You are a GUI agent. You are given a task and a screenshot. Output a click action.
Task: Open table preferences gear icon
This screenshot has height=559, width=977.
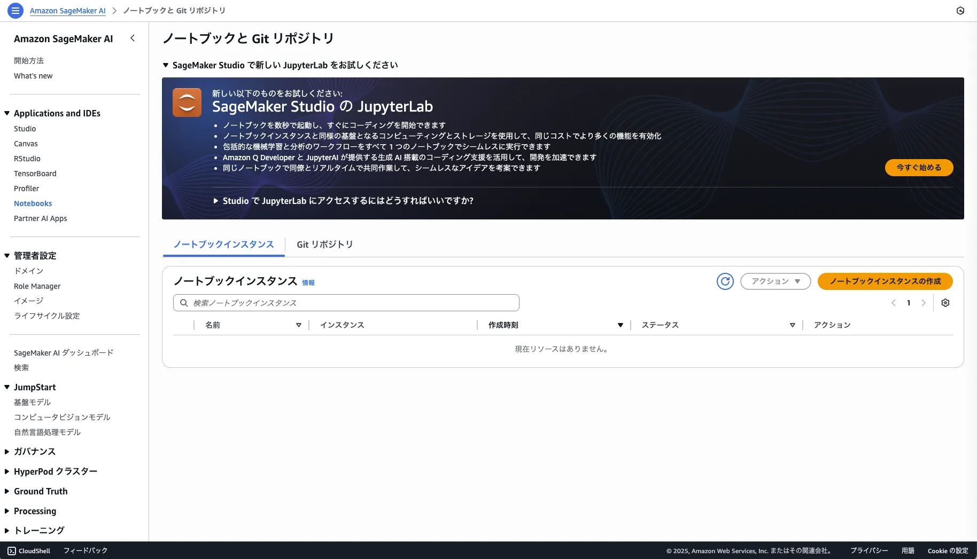945,303
